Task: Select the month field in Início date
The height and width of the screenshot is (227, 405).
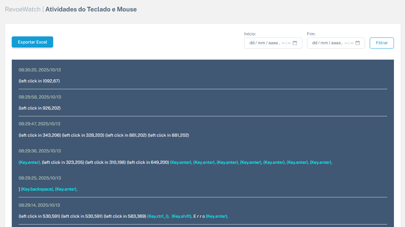Action: point(261,43)
